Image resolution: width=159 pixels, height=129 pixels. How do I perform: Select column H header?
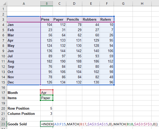click(x=142, y=3)
